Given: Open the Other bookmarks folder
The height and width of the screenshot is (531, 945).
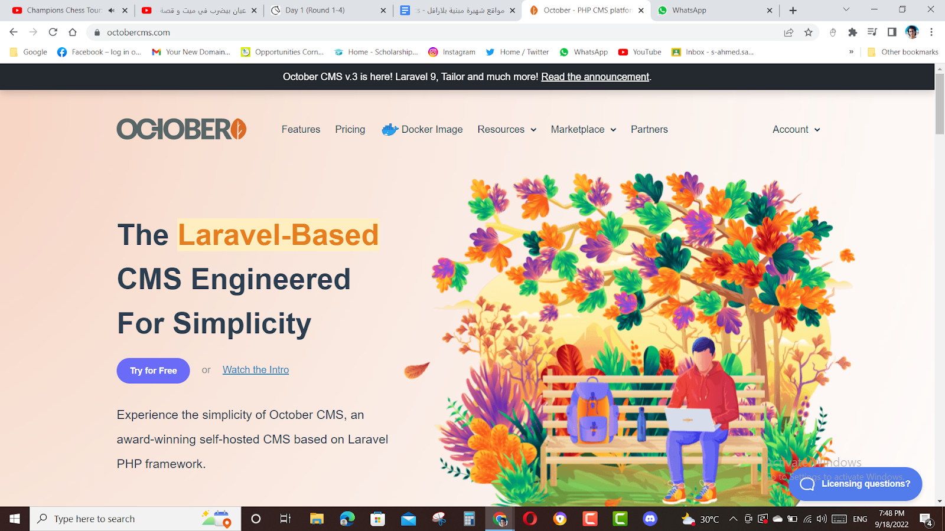Looking at the screenshot, I should (x=902, y=52).
